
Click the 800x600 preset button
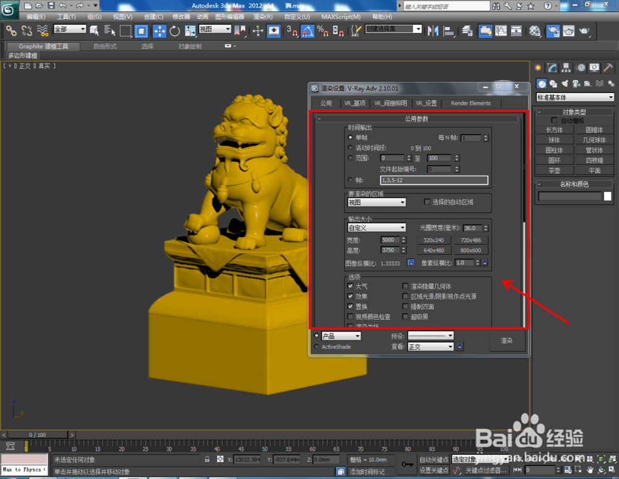[470, 250]
